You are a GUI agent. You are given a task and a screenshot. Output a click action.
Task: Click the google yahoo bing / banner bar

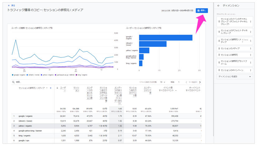[x=141, y=57]
